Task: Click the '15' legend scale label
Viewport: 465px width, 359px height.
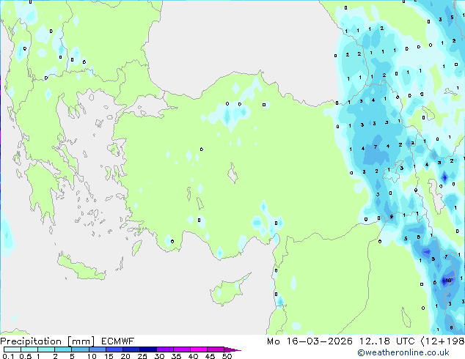Action: [109, 356]
